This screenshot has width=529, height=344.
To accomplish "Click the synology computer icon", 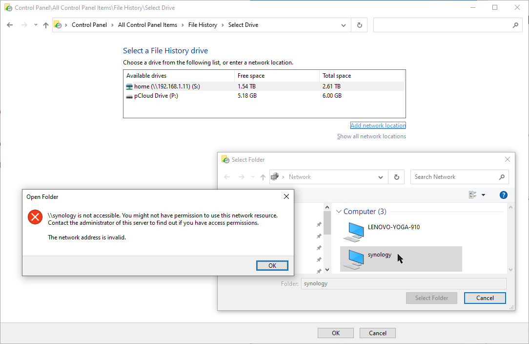I will click(353, 259).
